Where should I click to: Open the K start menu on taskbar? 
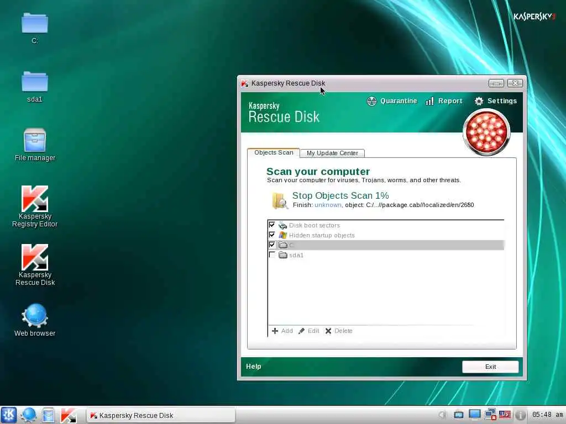9,415
